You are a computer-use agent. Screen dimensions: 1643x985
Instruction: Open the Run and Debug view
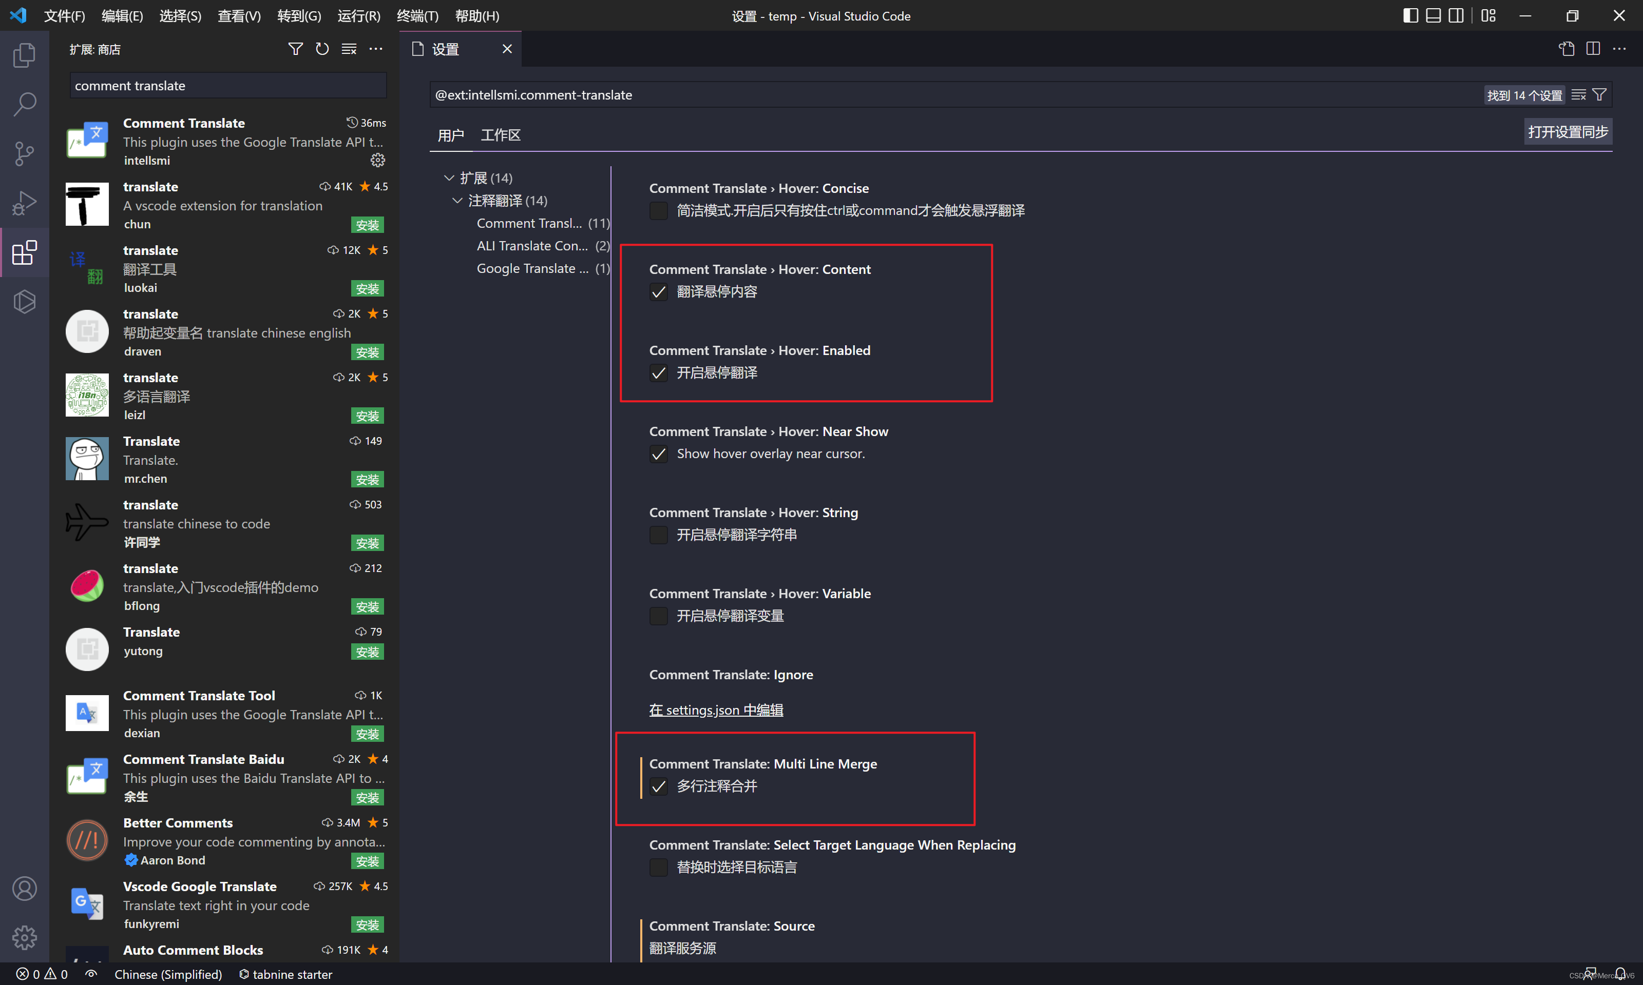25,203
